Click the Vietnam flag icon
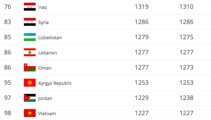 click(x=30, y=113)
